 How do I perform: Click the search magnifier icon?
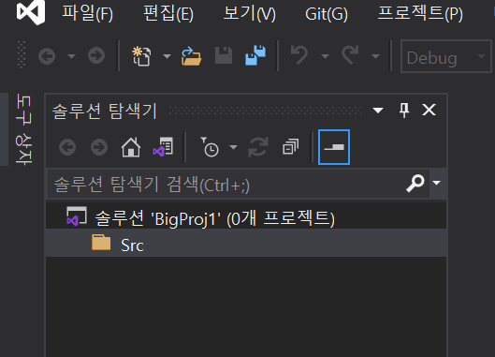pyautogui.click(x=415, y=183)
